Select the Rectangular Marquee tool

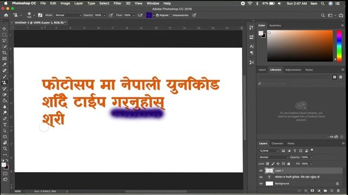pyautogui.click(x=4, y=35)
